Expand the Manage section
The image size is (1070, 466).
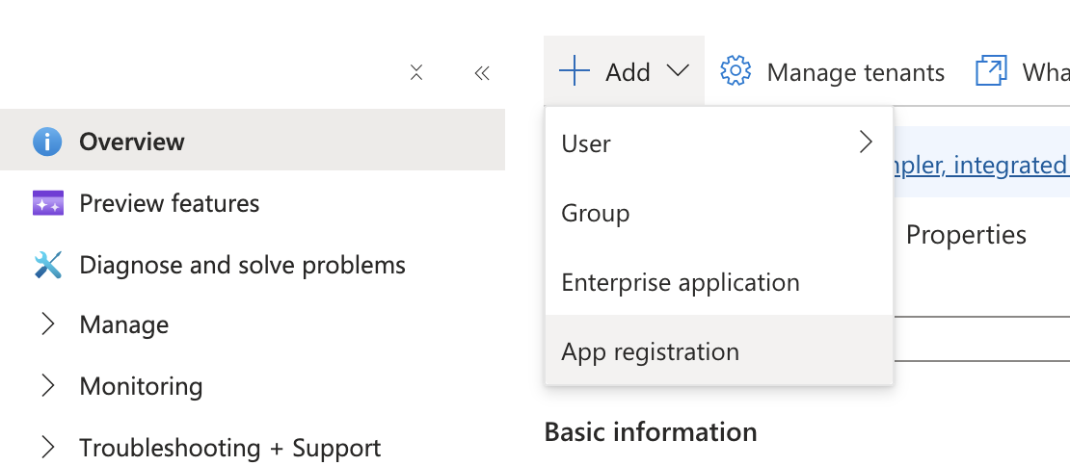(x=48, y=325)
